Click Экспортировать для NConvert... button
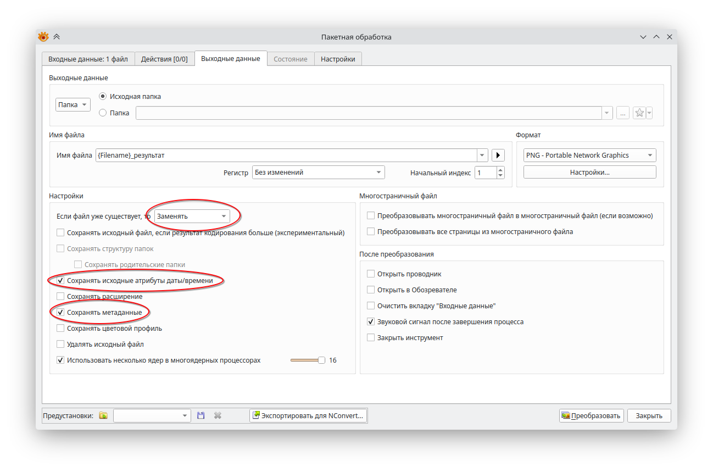 click(x=308, y=416)
